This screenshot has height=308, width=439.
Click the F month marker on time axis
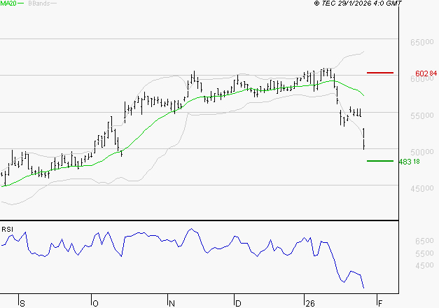click(x=380, y=303)
